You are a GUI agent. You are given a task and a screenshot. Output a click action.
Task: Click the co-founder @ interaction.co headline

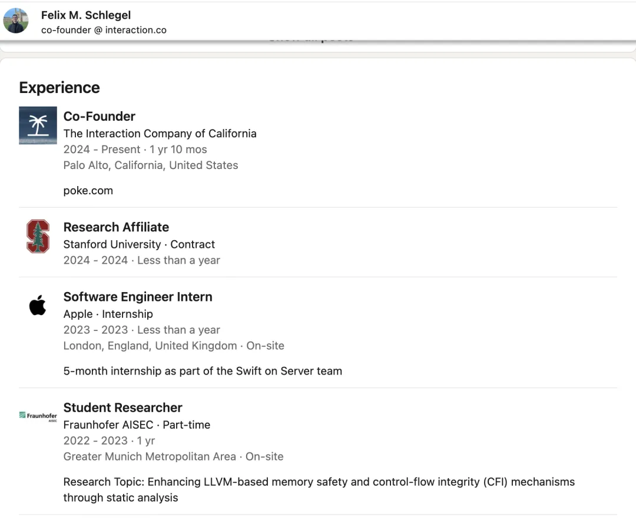[104, 30]
